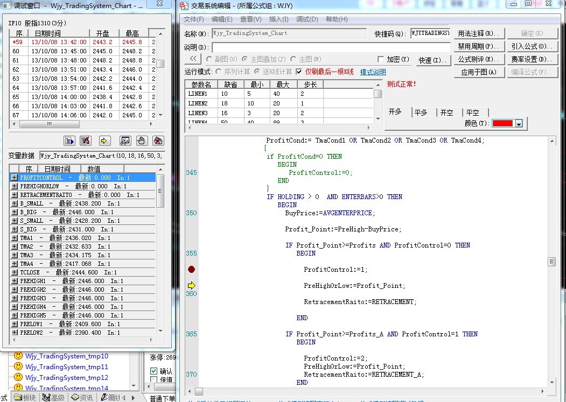Expand the TMA1 variable node
This screenshot has width=566, height=402.
[15, 238]
